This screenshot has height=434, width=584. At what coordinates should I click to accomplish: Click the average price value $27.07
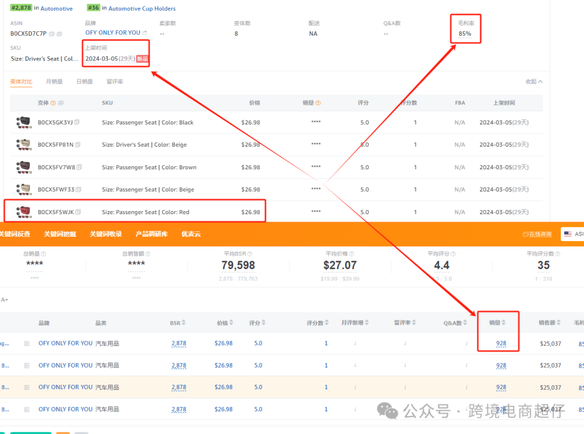[340, 265]
